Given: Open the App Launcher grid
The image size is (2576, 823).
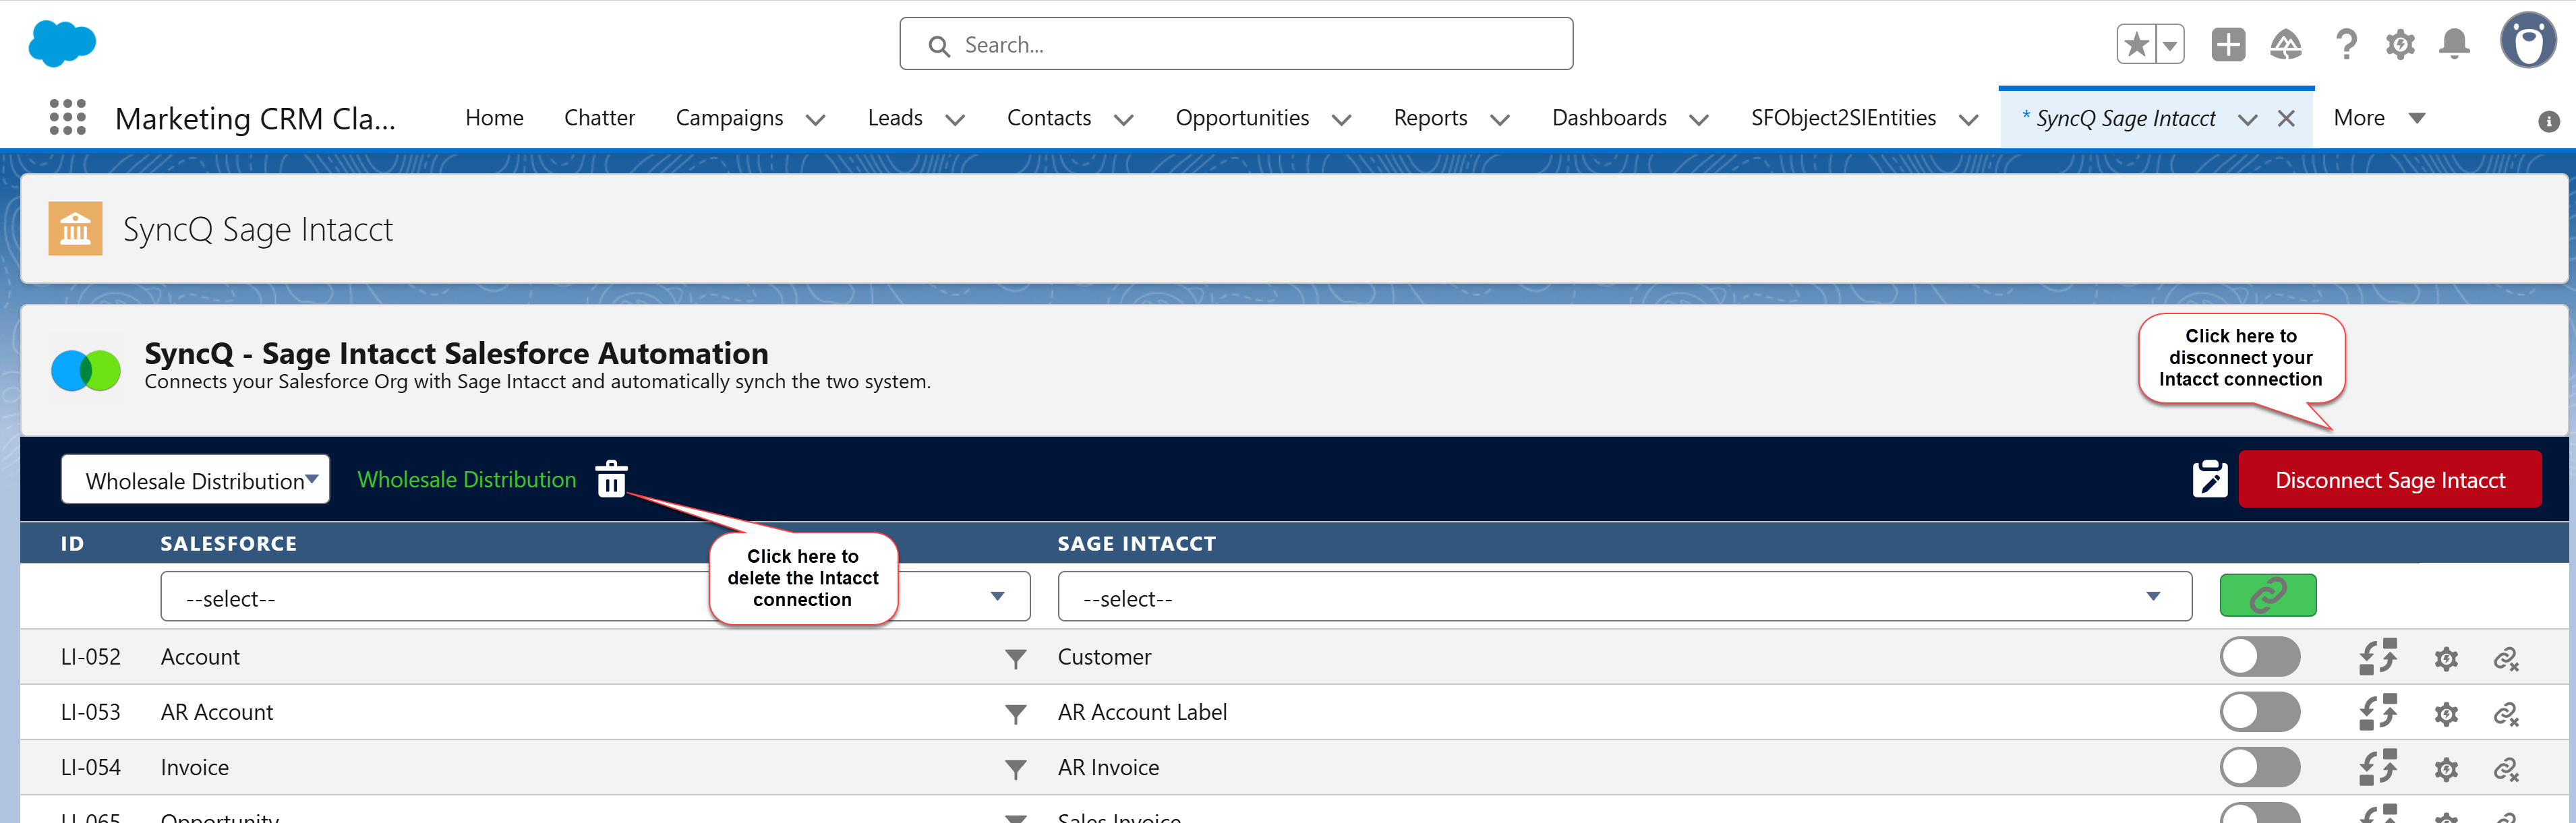Looking at the screenshot, I should [x=67, y=118].
